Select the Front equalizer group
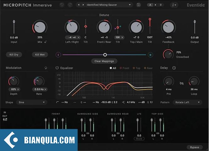Viewport: 209px width, 151px height. point(124,68)
